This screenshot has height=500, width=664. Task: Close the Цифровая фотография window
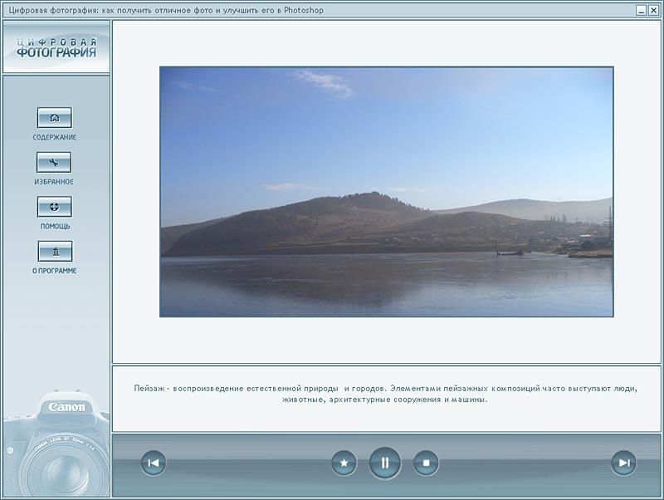[x=654, y=10]
